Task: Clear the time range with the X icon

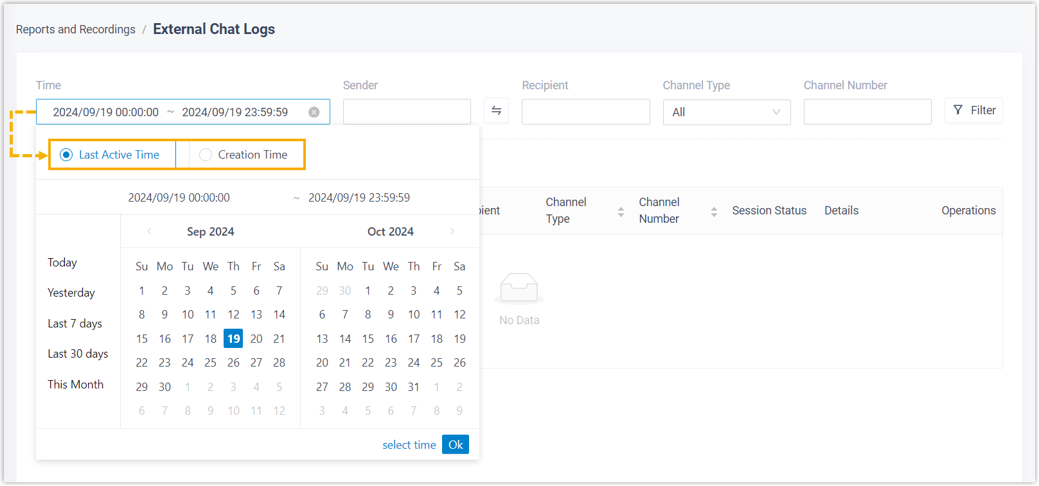Action: [x=314, y=112]
